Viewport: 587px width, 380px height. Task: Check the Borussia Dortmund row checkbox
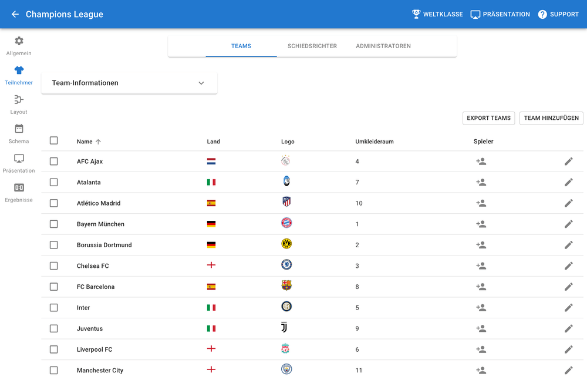click(54, 245)
